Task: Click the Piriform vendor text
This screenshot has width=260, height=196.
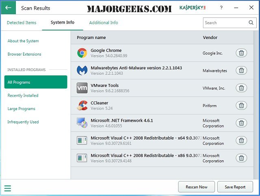Action: [210, 106]
